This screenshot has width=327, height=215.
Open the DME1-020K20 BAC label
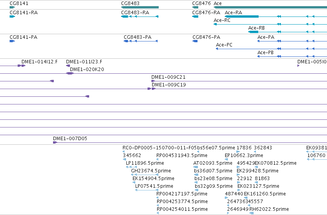pos(87,69)
